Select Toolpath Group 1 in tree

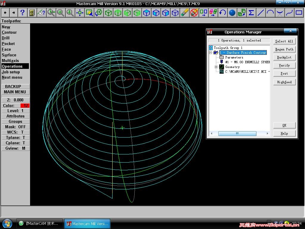click(228, 48)
